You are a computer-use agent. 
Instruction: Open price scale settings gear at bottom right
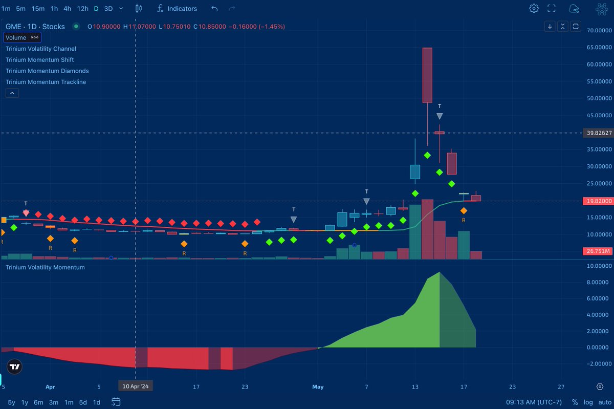[x=600, y=386]
